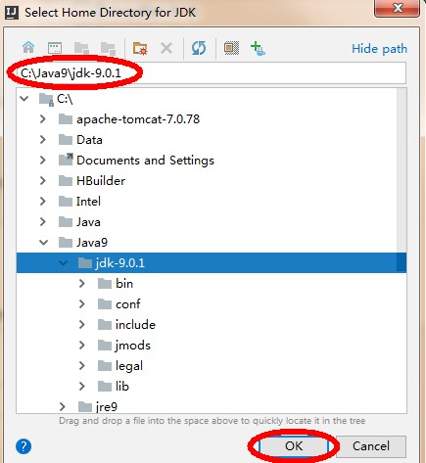The width and height of the screenshot is (426, 463).
Task: Click the green plus JDK download icon
Action: click(x=258, y=49)
